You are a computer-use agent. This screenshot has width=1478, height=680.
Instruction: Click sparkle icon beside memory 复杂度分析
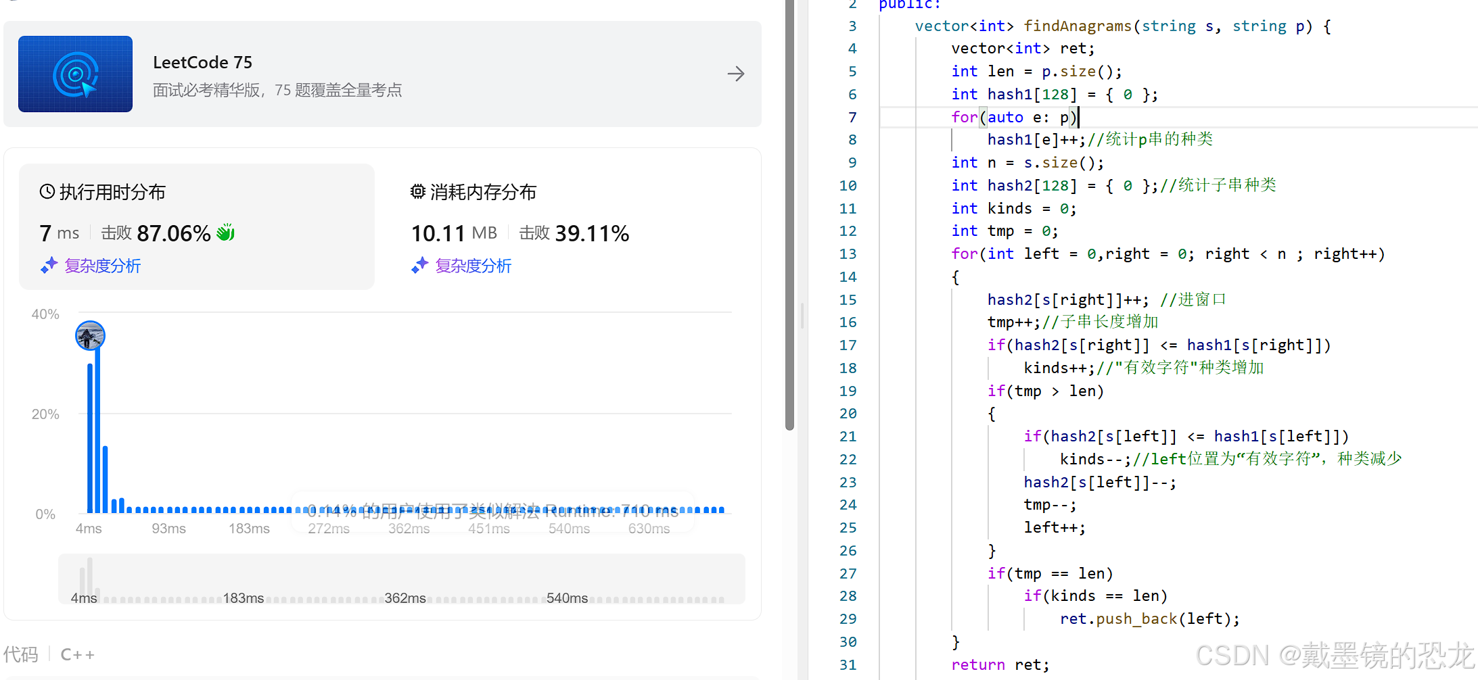coord(419,265)
